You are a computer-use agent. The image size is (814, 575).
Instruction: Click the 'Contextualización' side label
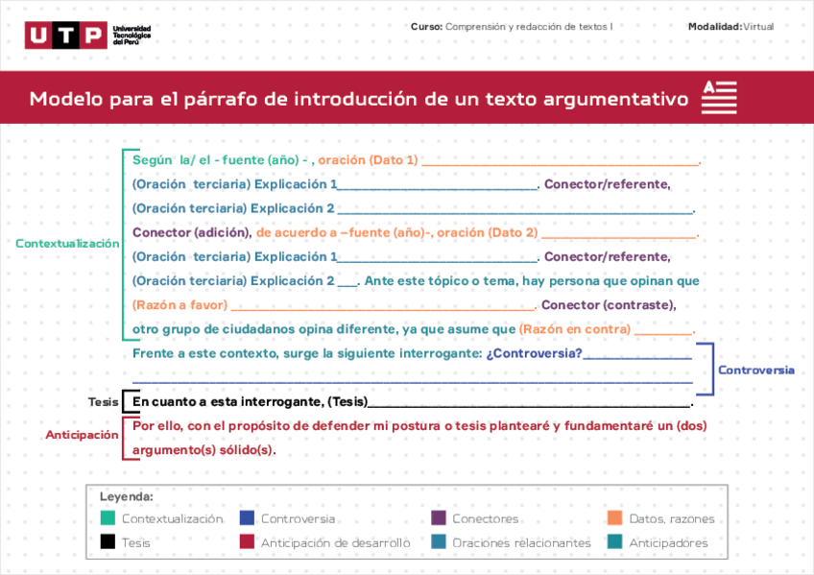67,243
